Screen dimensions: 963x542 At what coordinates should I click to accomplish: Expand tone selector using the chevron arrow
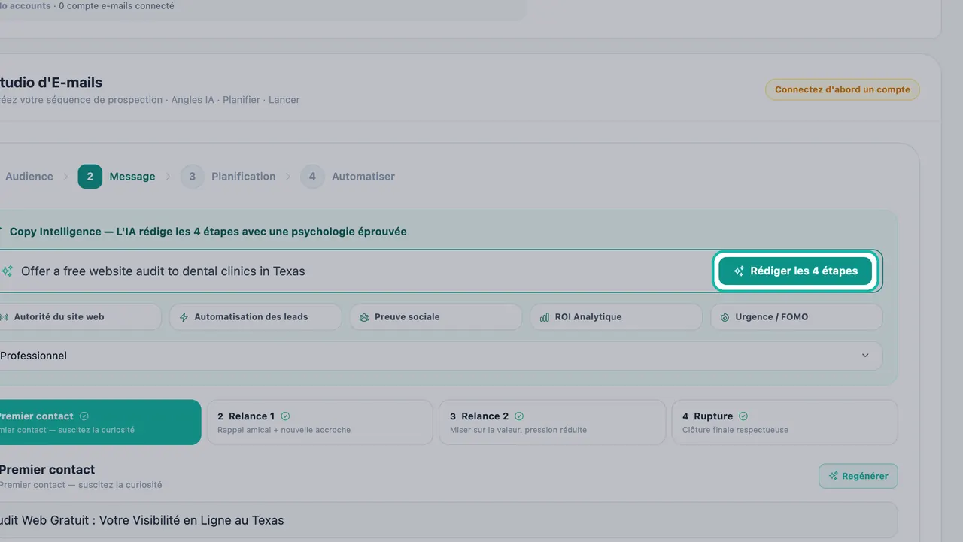point(865,356)
